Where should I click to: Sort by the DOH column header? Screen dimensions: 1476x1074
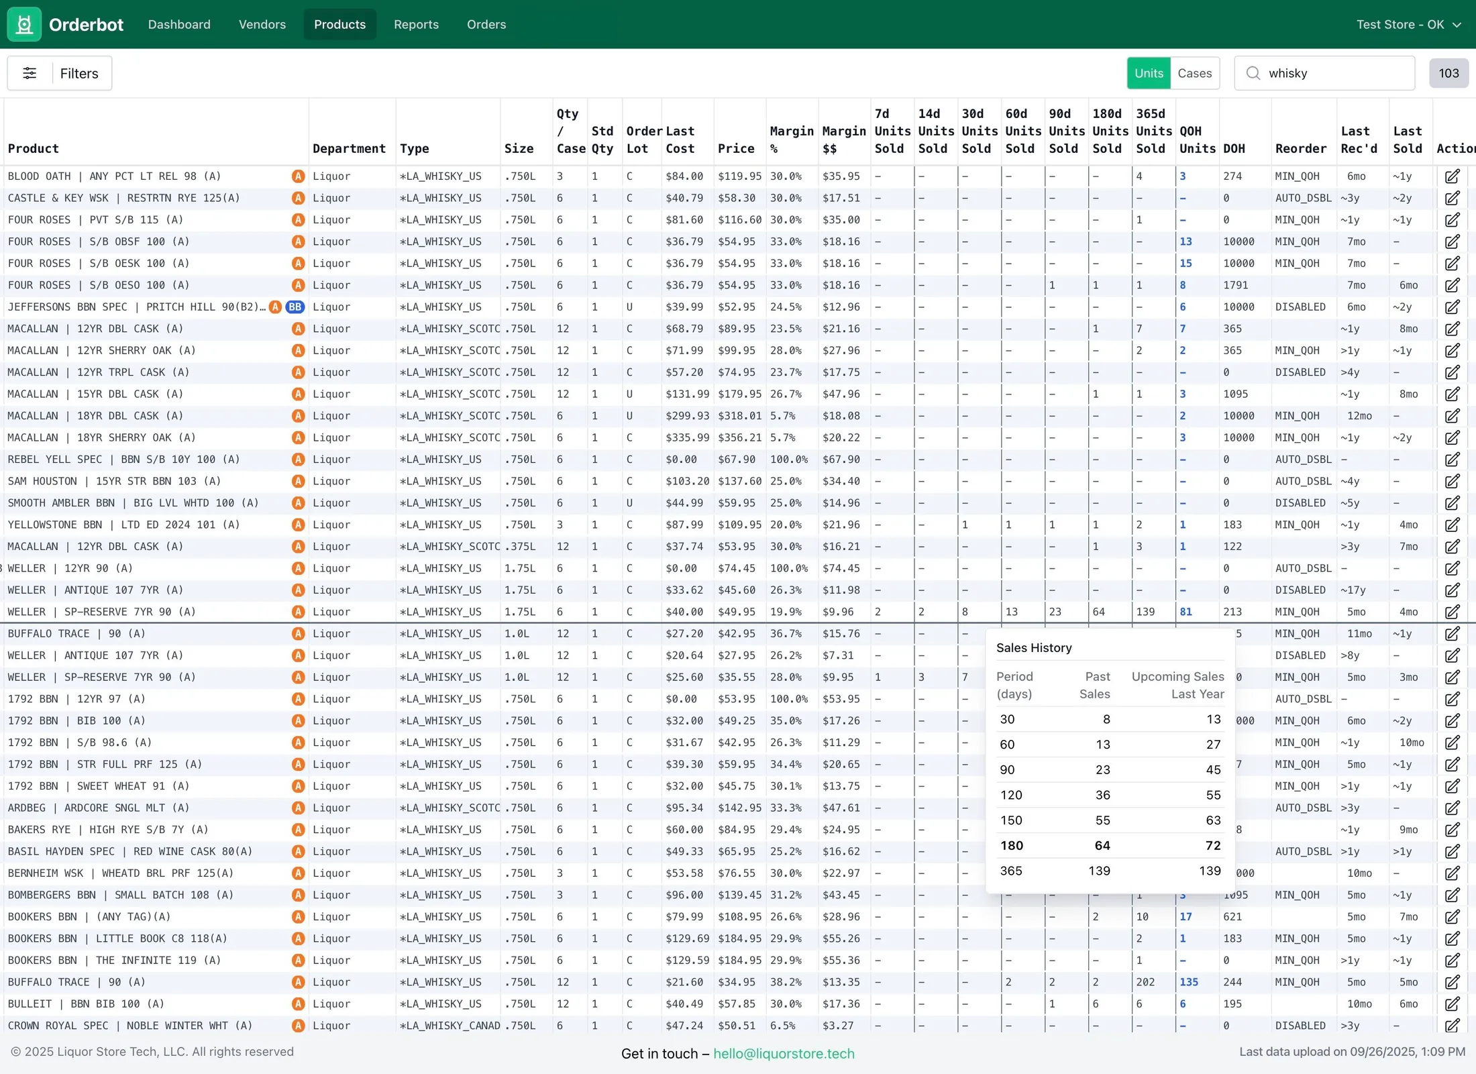[1233, 149]
